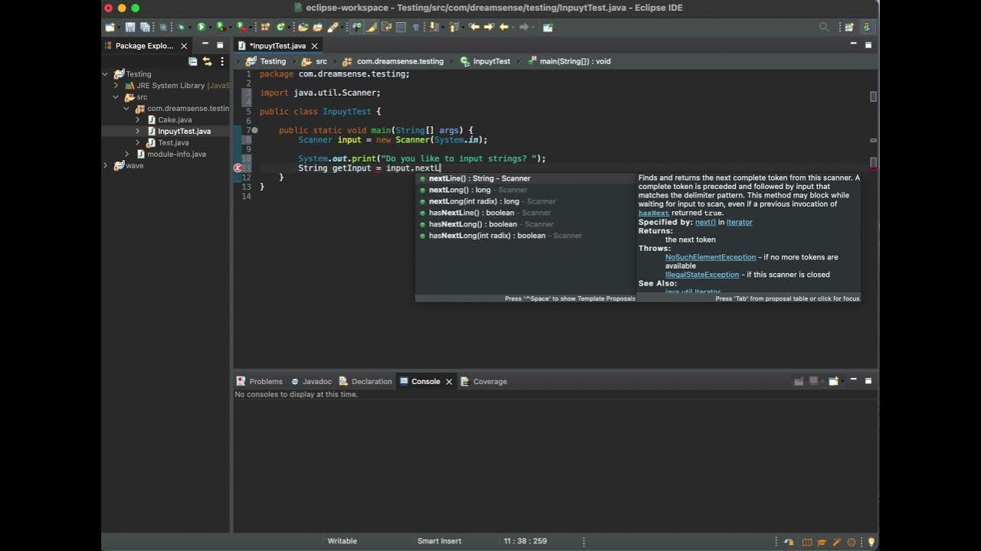Toggle Mark Occurrences highlighter in toolbar

tap(372, 28)
